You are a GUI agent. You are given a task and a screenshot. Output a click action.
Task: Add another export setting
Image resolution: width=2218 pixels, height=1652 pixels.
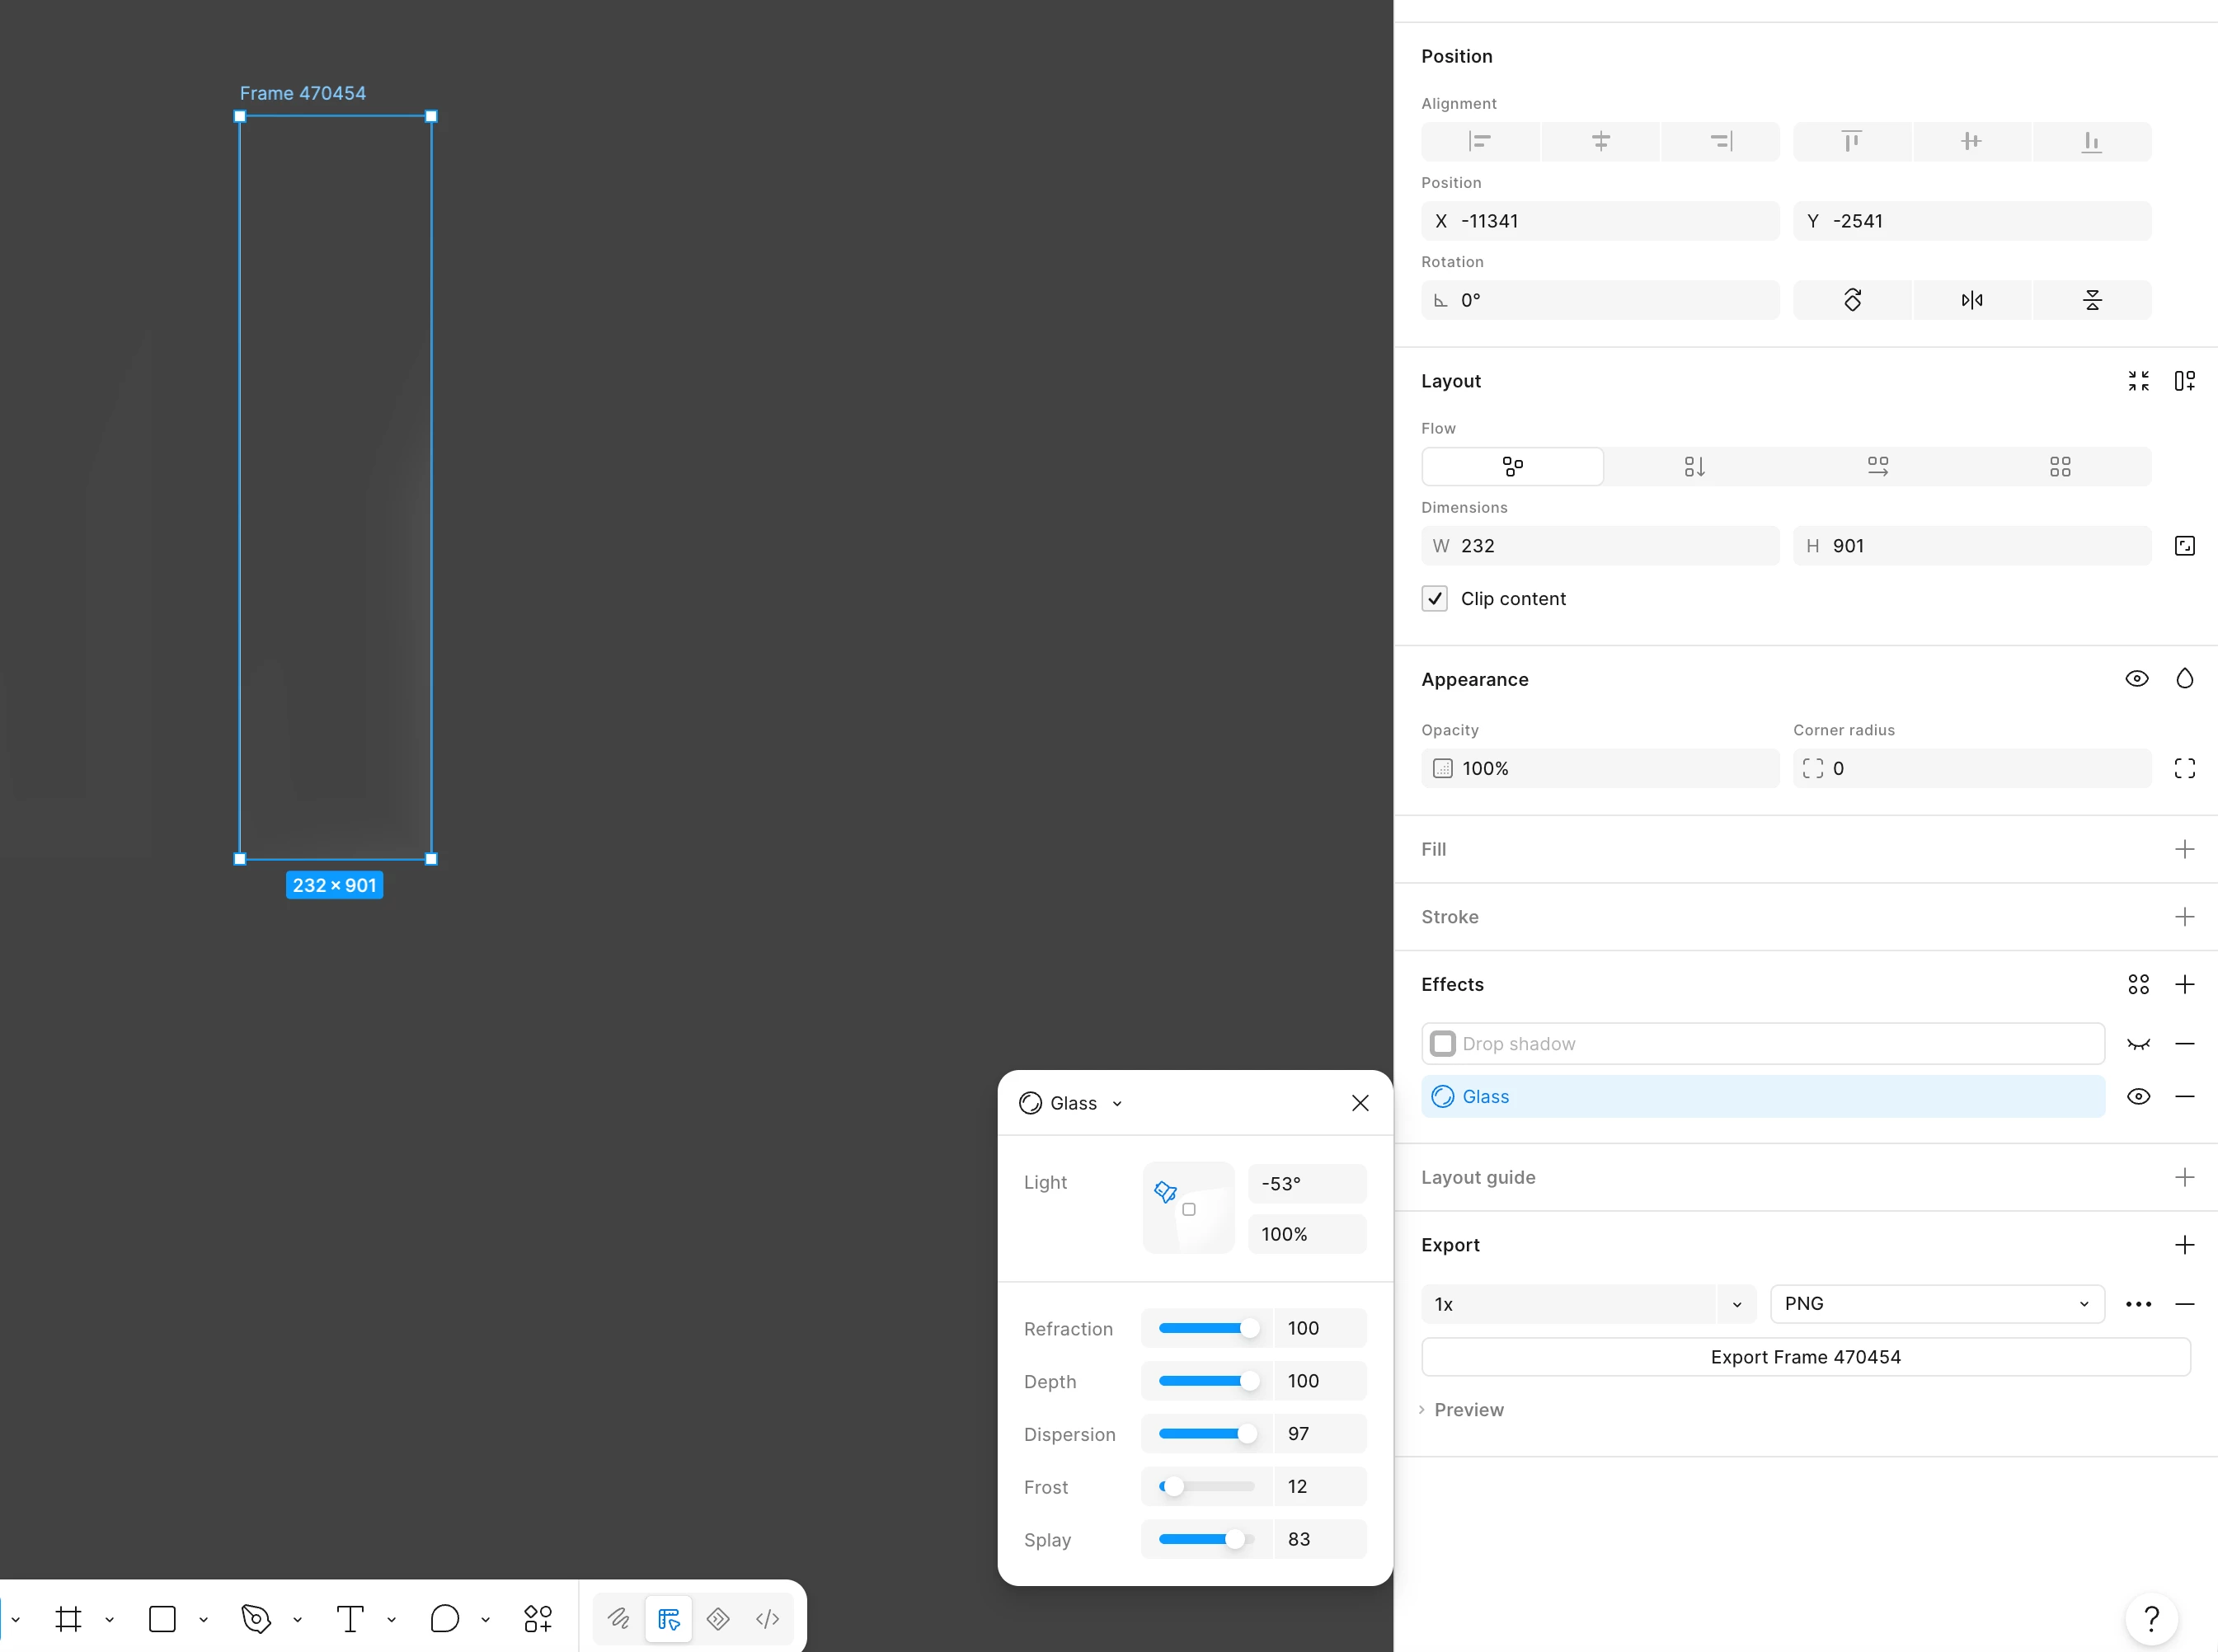click(x=2184, y=1245)
